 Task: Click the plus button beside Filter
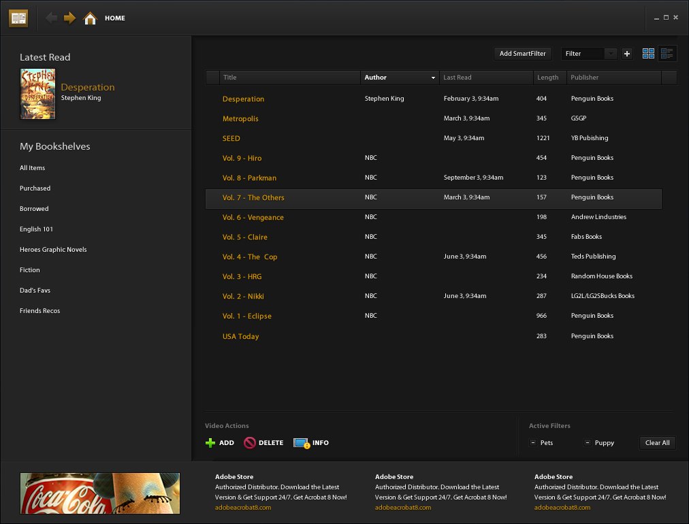[x=627, y=54]
